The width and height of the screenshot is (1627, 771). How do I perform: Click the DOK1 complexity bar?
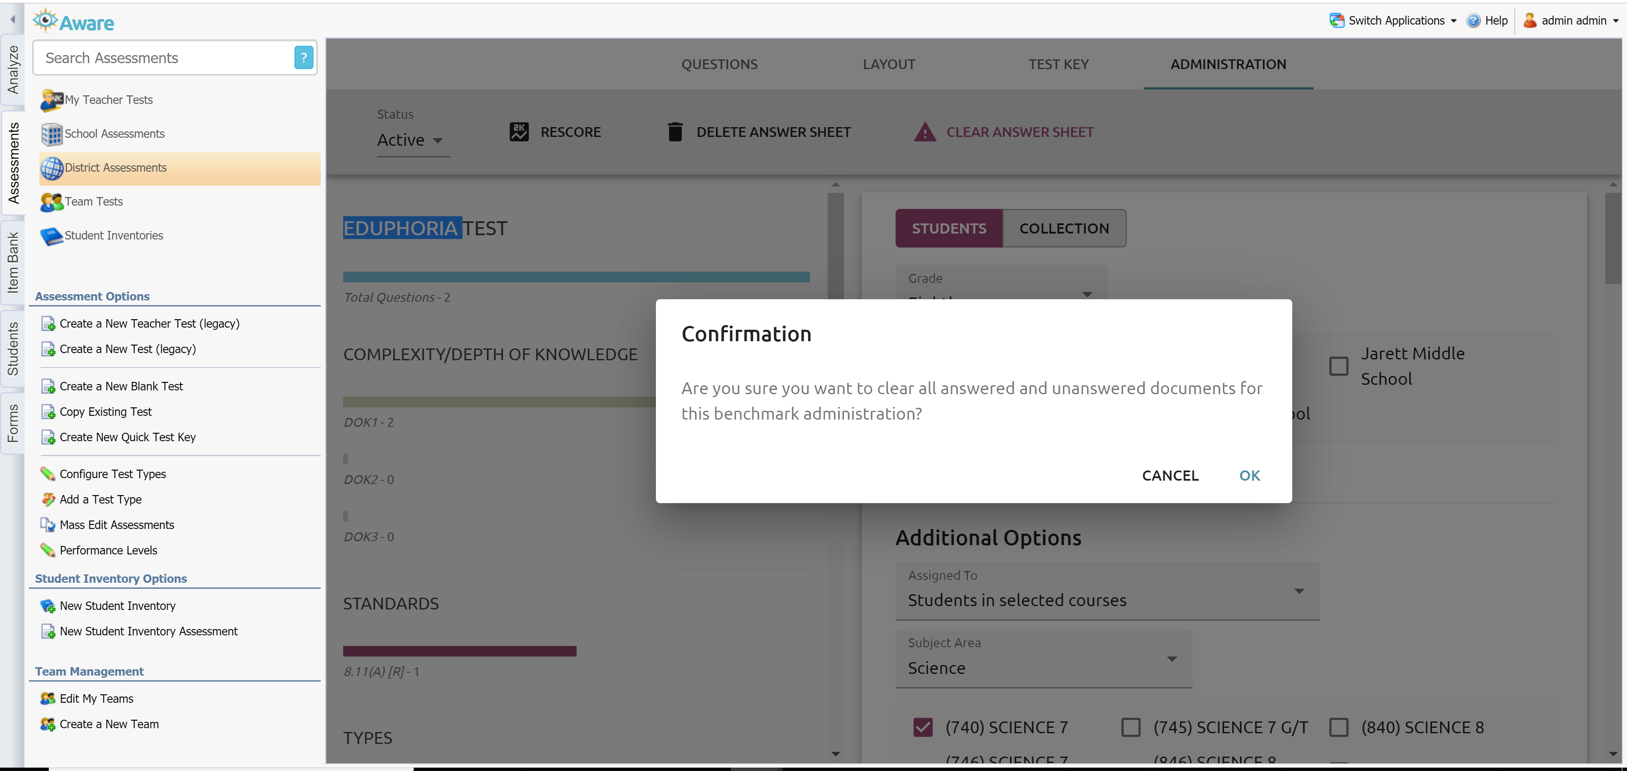coord(499,402)
